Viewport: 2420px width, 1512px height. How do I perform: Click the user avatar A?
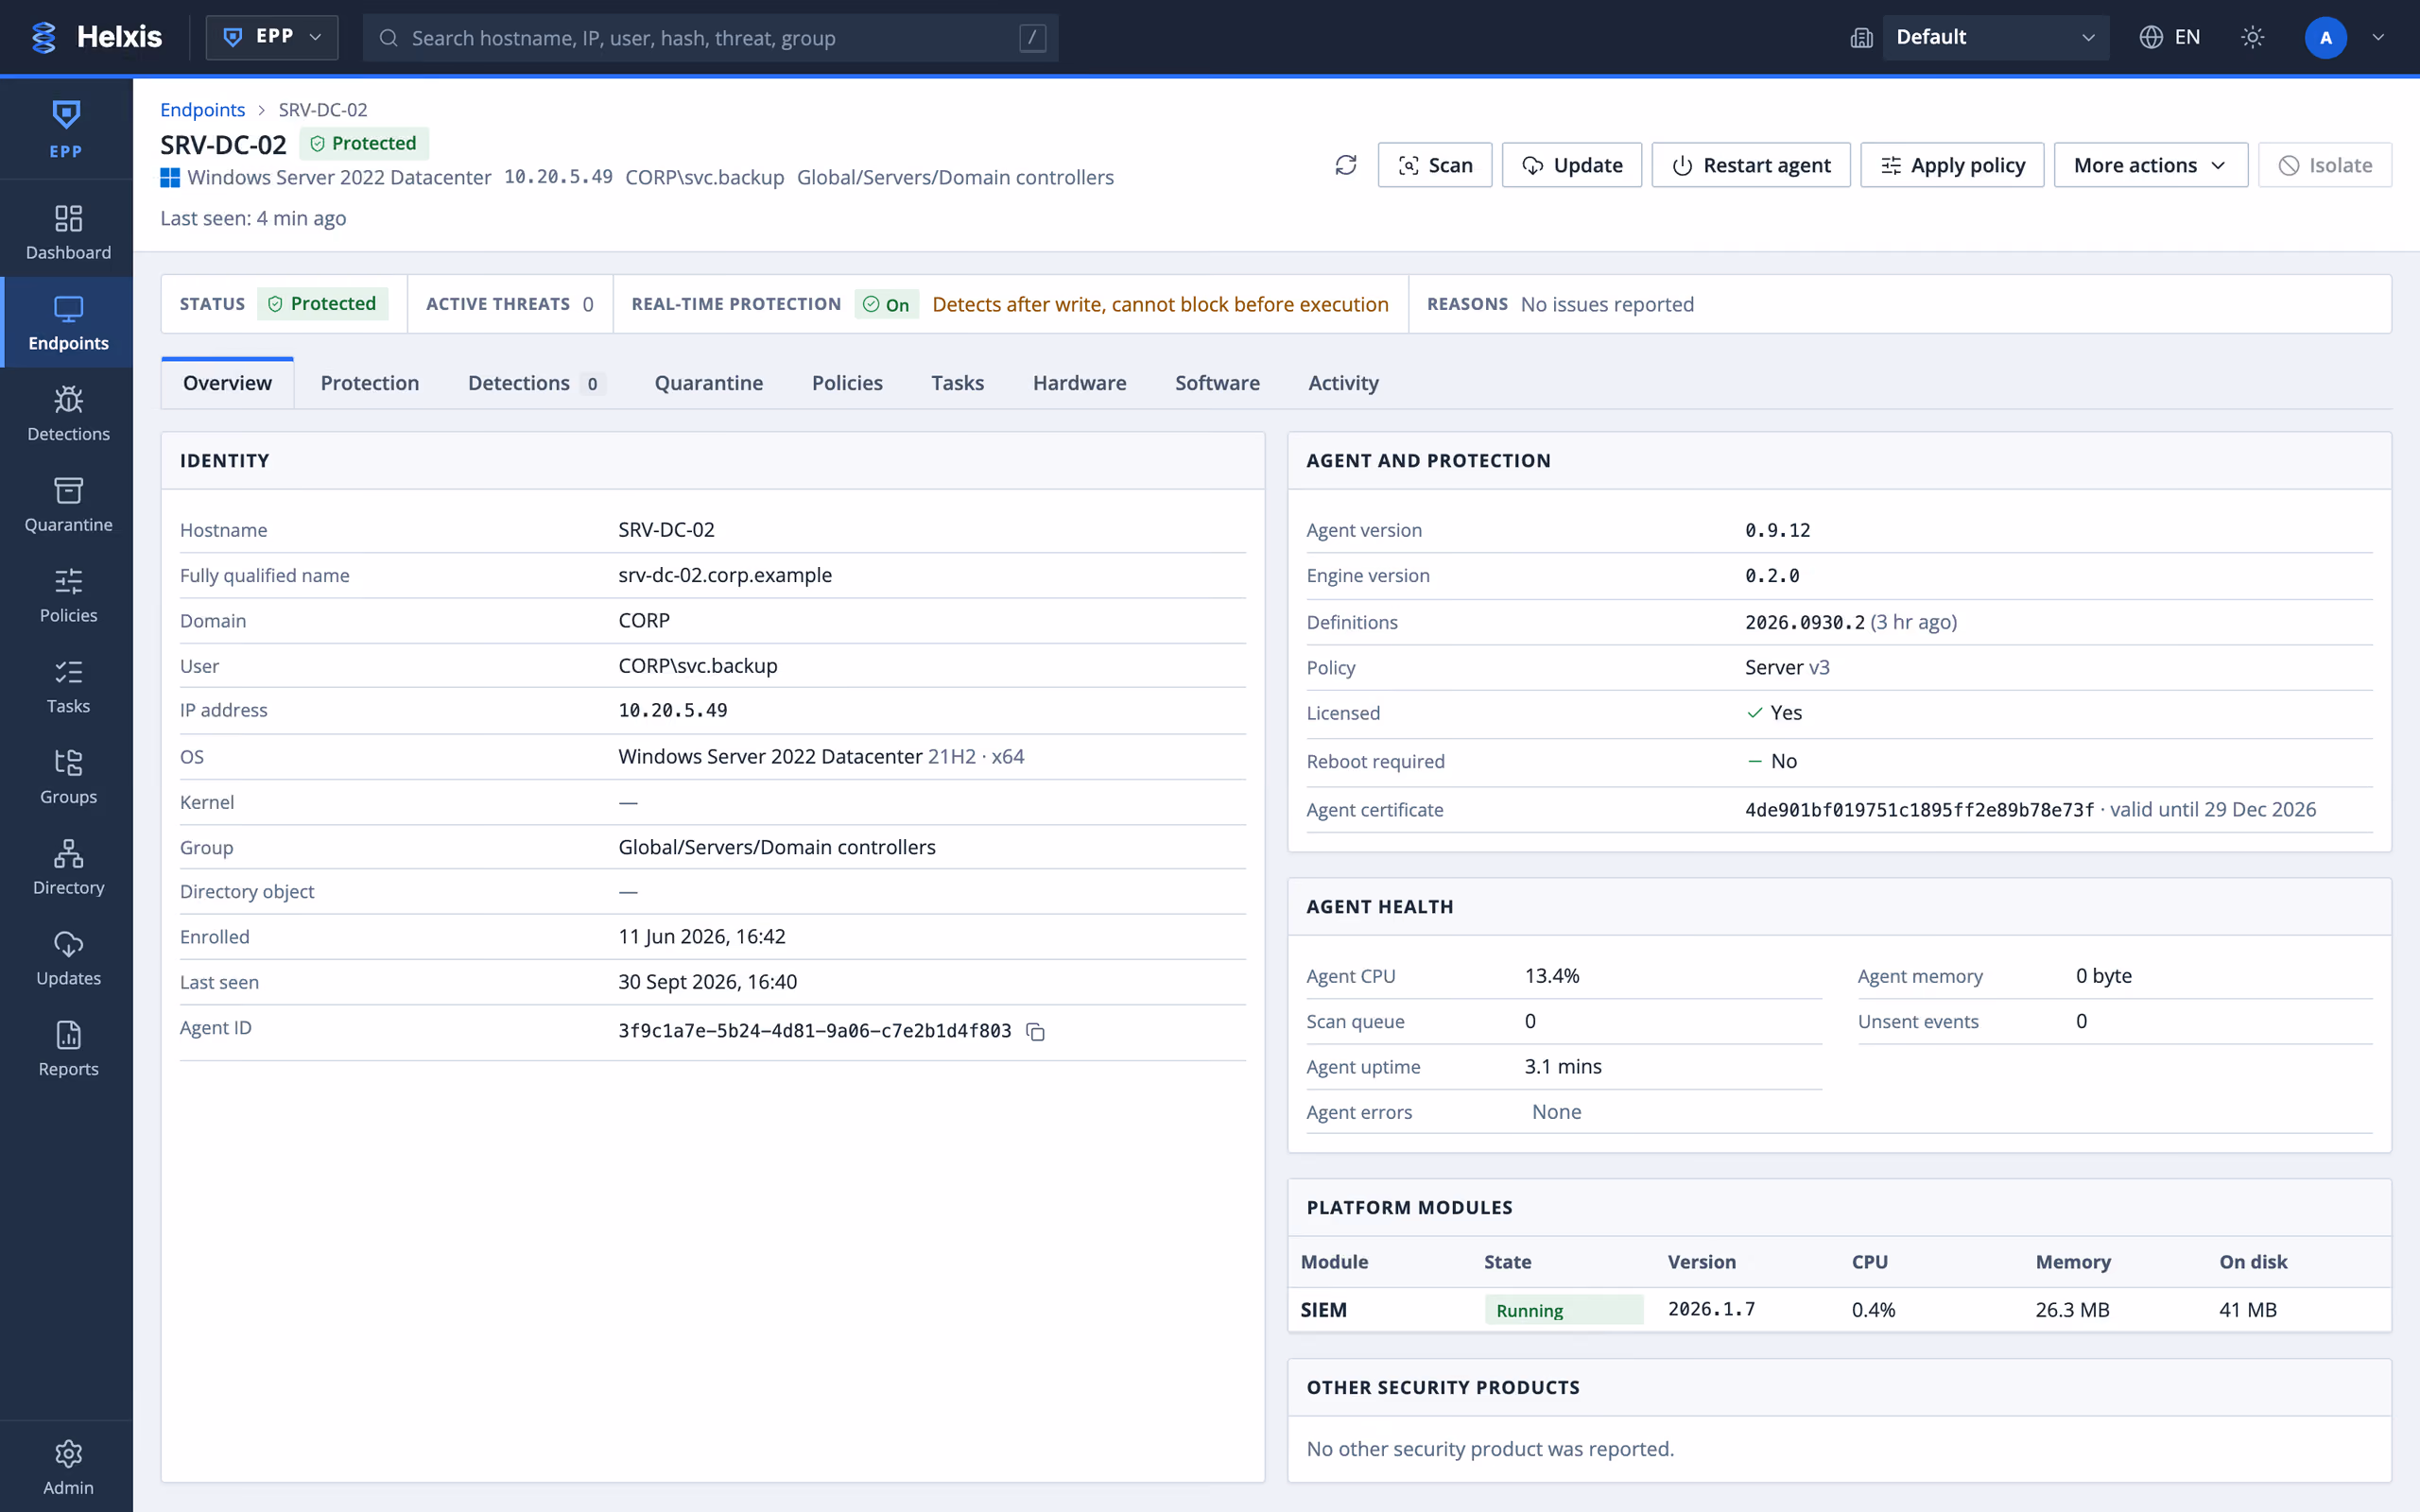(x=2326, y=38)
